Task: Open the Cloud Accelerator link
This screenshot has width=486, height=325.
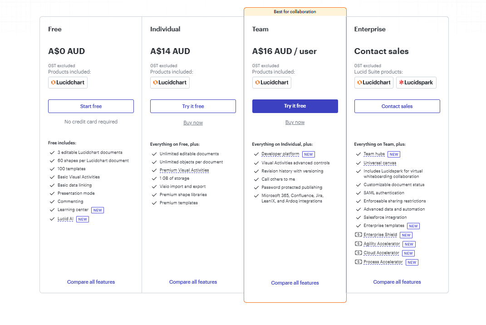Action: point(381,253)
